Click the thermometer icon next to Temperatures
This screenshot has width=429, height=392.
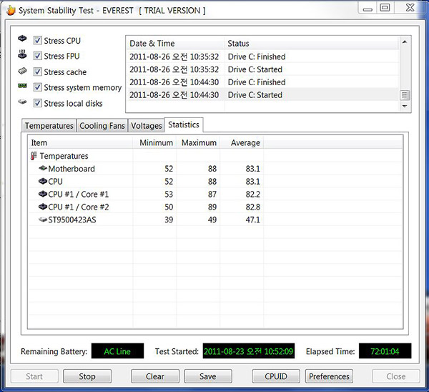34,156
